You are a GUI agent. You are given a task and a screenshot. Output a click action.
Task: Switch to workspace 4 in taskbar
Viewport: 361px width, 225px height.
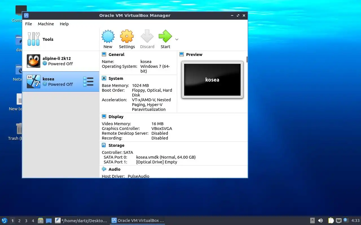pyautogui.click(x=33, y=221)
